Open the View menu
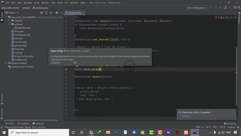 click(19, 3)
